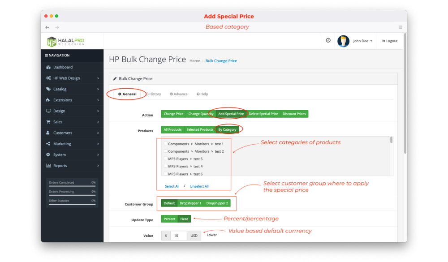Select the Percent update type
Viewport: 448px width, 262px height.
[169, 219]
